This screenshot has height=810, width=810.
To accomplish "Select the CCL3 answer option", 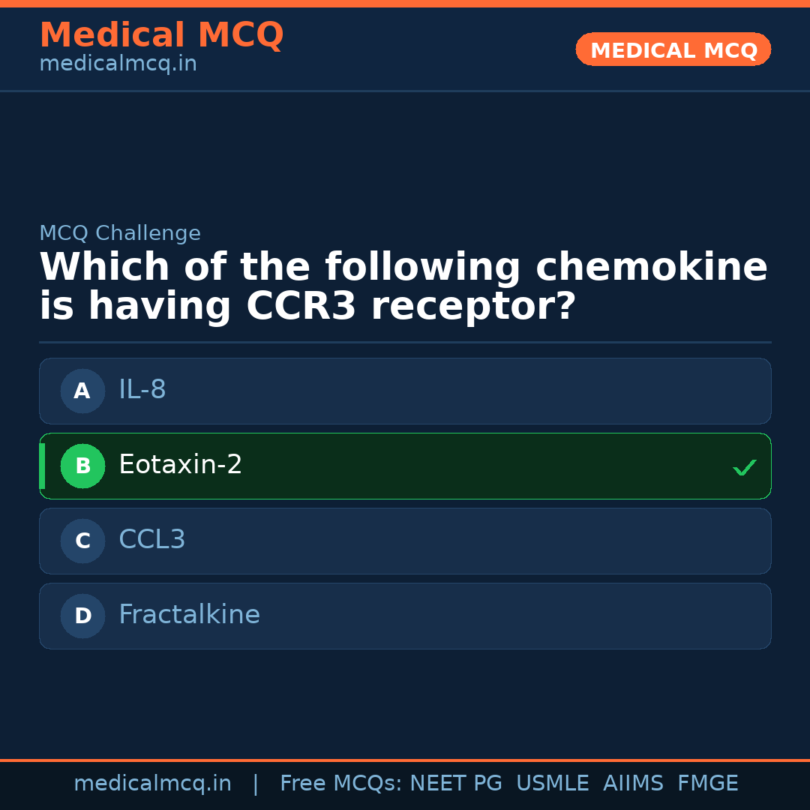I will [405, 541].
